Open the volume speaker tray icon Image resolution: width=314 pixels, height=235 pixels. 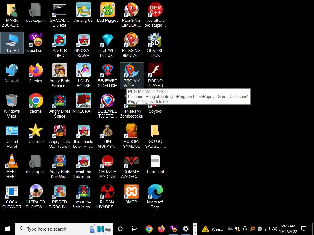274,229
